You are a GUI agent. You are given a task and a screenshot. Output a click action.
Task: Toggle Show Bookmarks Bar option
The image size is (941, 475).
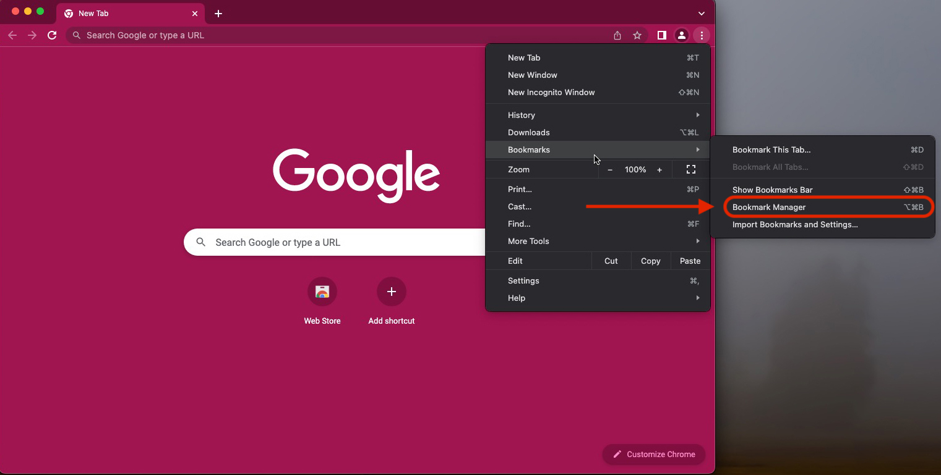point(772,190)
